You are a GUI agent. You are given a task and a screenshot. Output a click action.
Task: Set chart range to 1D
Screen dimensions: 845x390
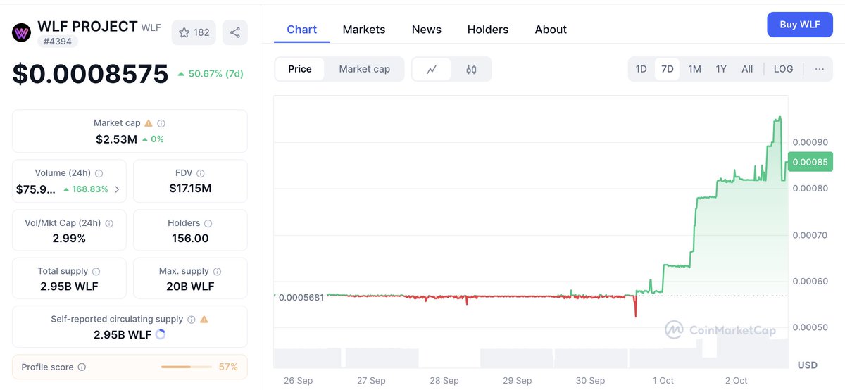(641, 69)
